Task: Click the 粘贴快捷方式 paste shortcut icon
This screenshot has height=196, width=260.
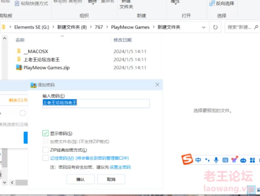Action: click(17, 3)
